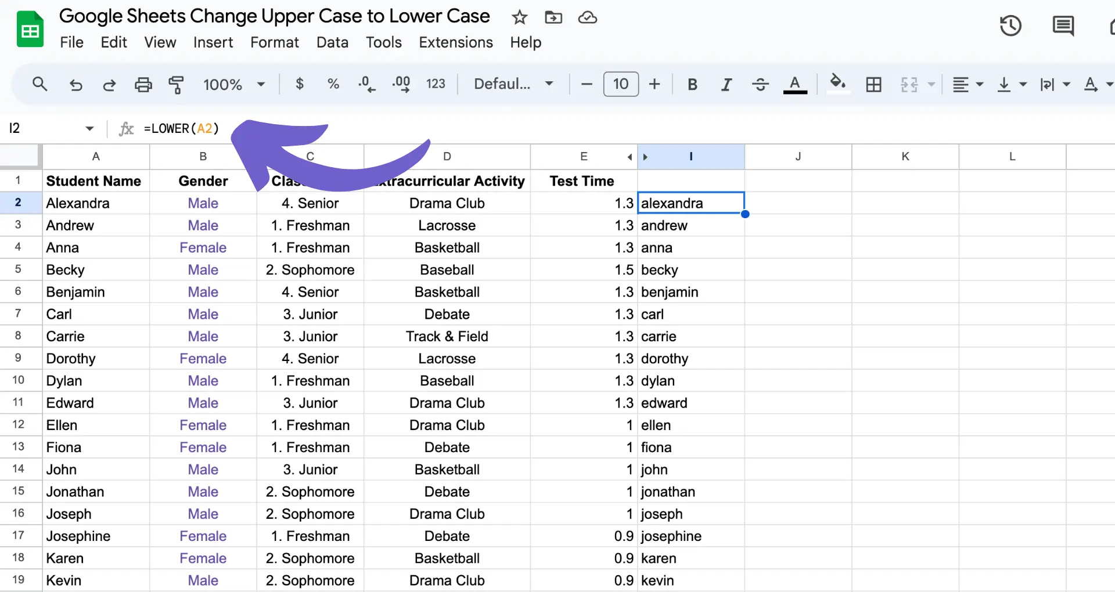This screenshot has height=592, width=1115.
Task: Select row 2 header
Action: [x=18, y=203]
